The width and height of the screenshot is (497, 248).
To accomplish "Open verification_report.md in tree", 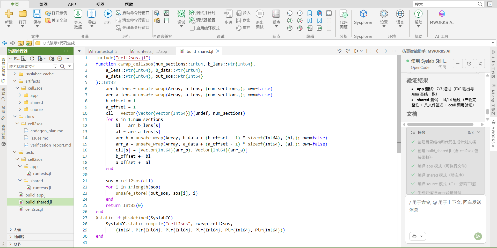I will pyautogui.click(x=50, y=145).
